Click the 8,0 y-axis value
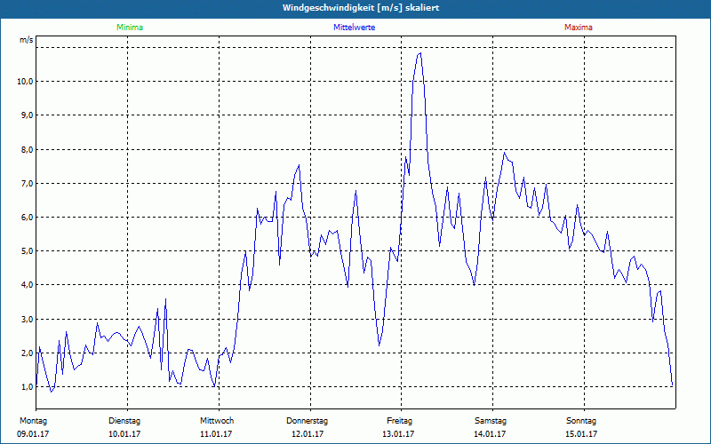Viewport: 711px width, 444px height. [x=27, y=149]
